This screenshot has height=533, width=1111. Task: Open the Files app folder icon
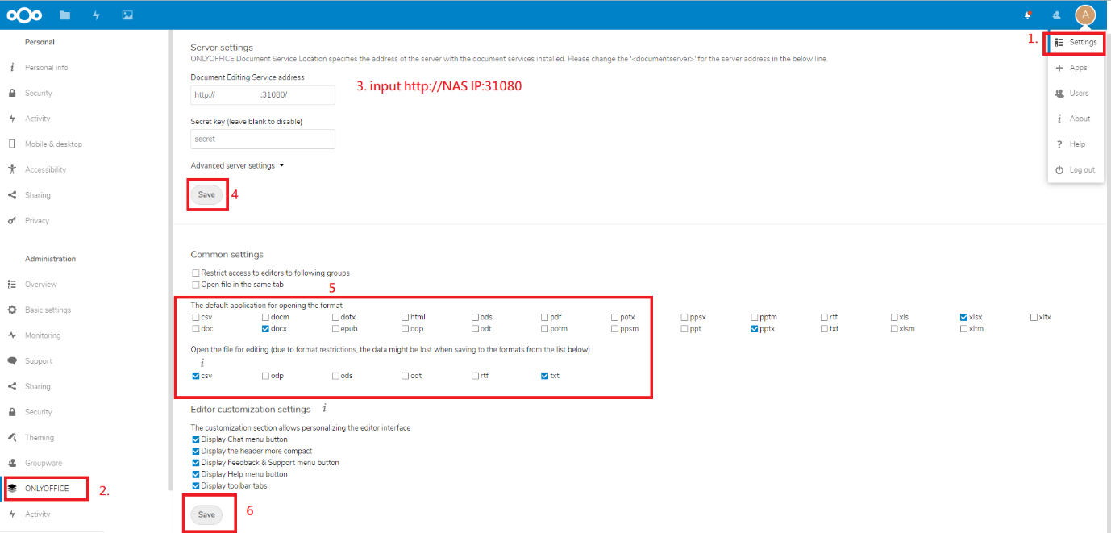click(x=64, y=15)
